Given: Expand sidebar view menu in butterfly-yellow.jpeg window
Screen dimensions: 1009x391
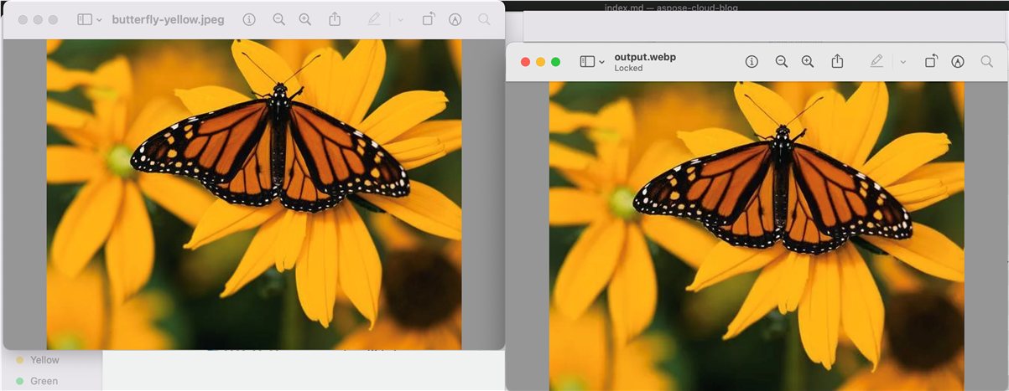Looking at the screenshot, I should coord(90,19).
